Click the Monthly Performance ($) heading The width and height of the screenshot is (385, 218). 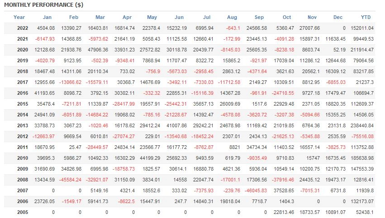34,4
